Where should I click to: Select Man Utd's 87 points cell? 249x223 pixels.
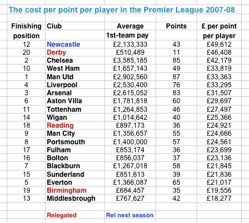click(x=176, y=77)
